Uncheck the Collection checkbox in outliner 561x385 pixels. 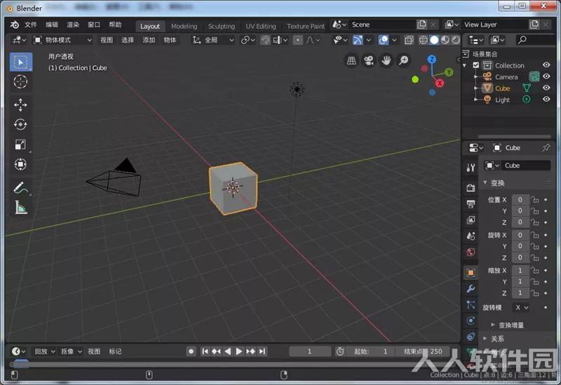tap(476, 65)
